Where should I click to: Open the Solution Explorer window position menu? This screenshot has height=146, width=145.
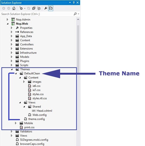click(x=70, y=3)
